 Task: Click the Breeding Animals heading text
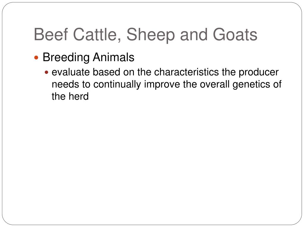(88, 58)
